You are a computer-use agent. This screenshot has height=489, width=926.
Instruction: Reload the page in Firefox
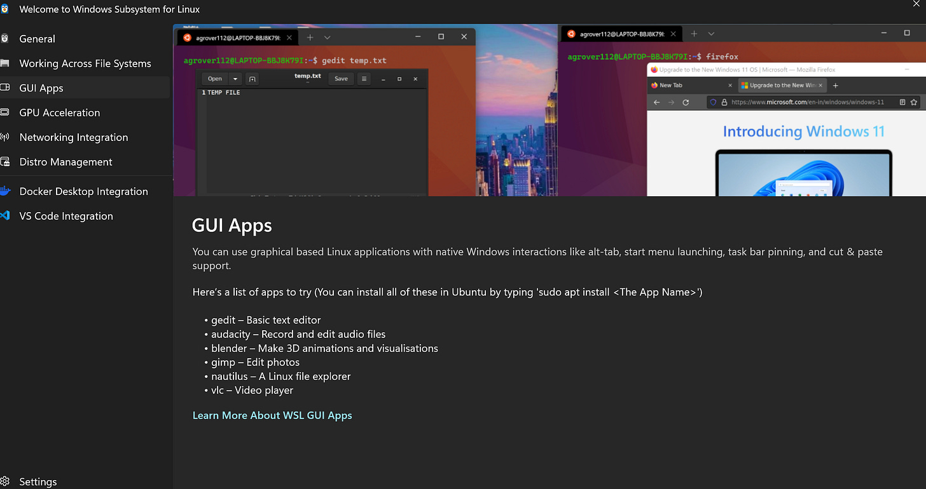pyautogui.click(x=686, y=102)
